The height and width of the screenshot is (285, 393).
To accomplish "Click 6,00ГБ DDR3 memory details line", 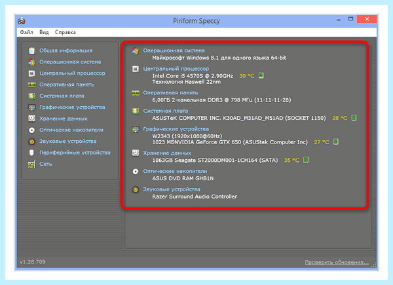I will [221, 100].
